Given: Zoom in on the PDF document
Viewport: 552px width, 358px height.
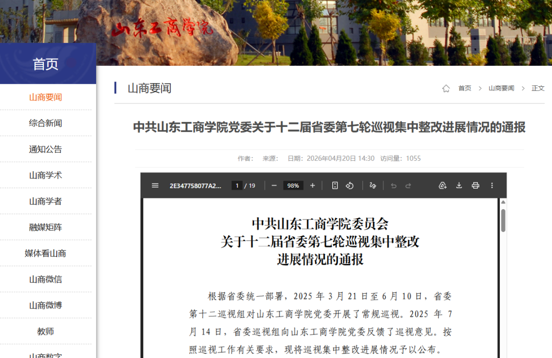Looking at the screenshot, I should click(x=313, y=185).
